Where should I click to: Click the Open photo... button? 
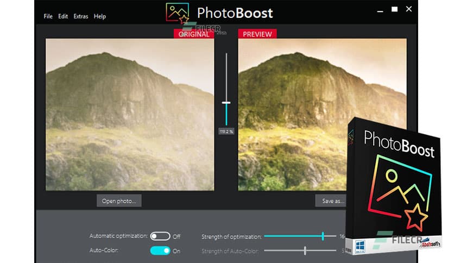pos(119,201)
